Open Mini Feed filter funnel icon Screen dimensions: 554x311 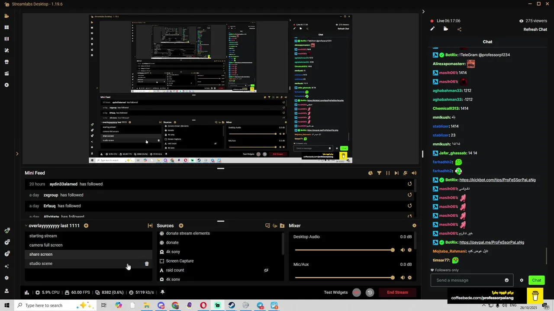point(379,173)
